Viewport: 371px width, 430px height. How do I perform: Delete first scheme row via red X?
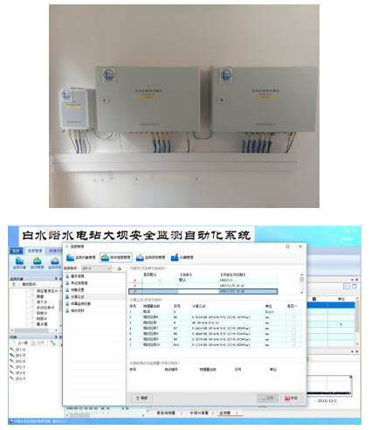tap(134, 281)
